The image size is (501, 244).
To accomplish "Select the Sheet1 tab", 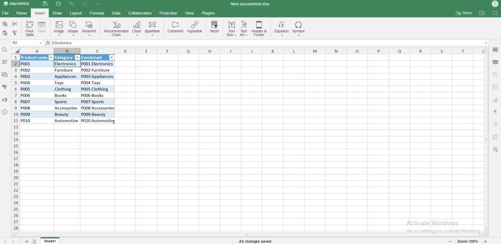I will (x=50, y=241).
